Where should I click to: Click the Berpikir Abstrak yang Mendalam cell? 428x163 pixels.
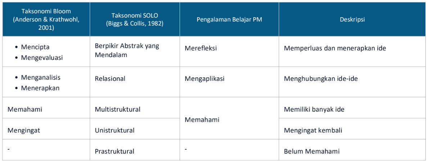[x=127, y=51]
